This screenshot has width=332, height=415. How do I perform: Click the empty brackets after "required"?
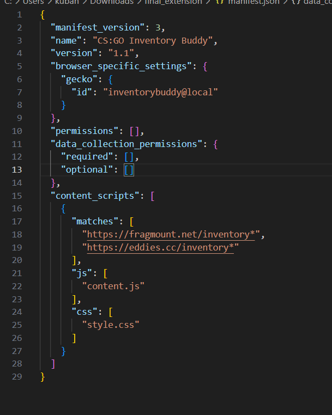(x=129, y=157)
